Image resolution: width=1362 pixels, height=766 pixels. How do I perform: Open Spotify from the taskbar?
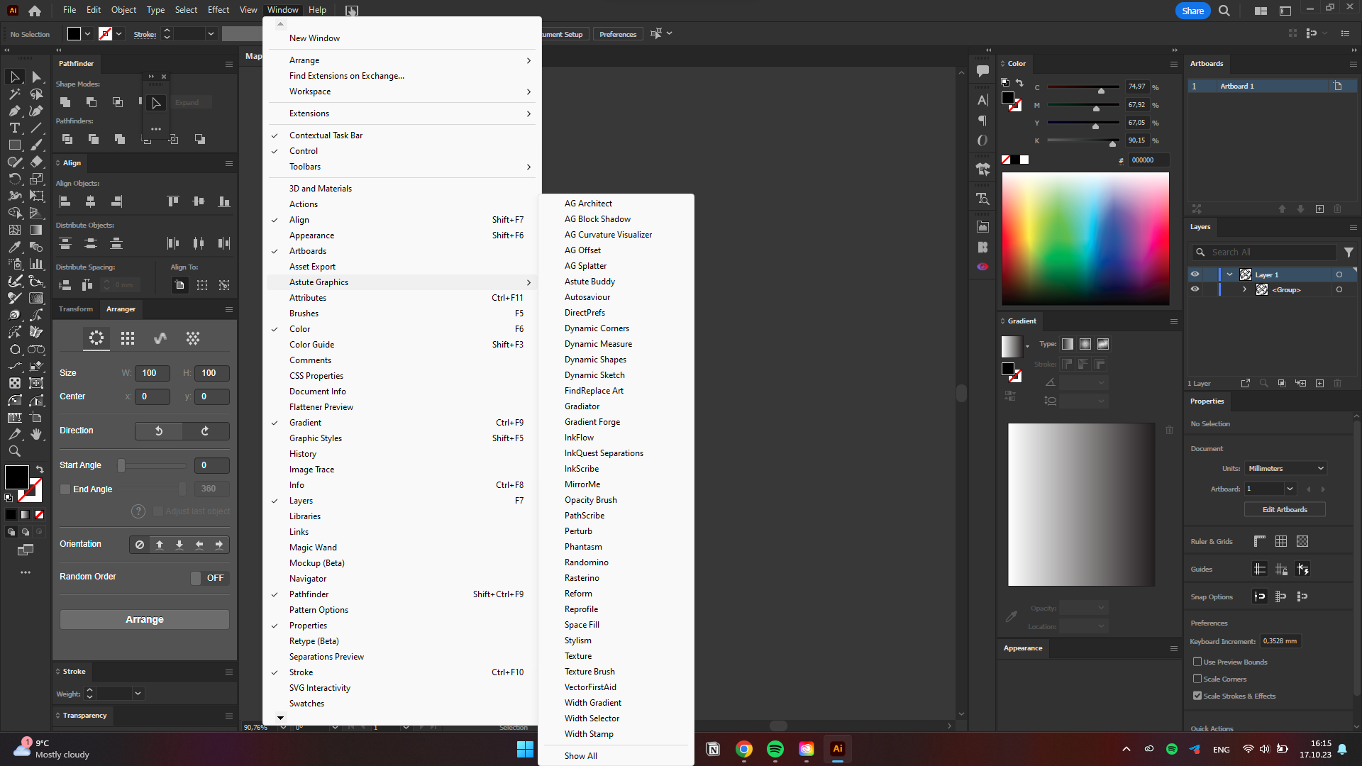pyautogui.click(x=775, y=749)
